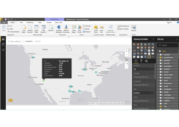The image size is (179, 127).
Task: Check the bluegrass field
Action: click(160, 78)
